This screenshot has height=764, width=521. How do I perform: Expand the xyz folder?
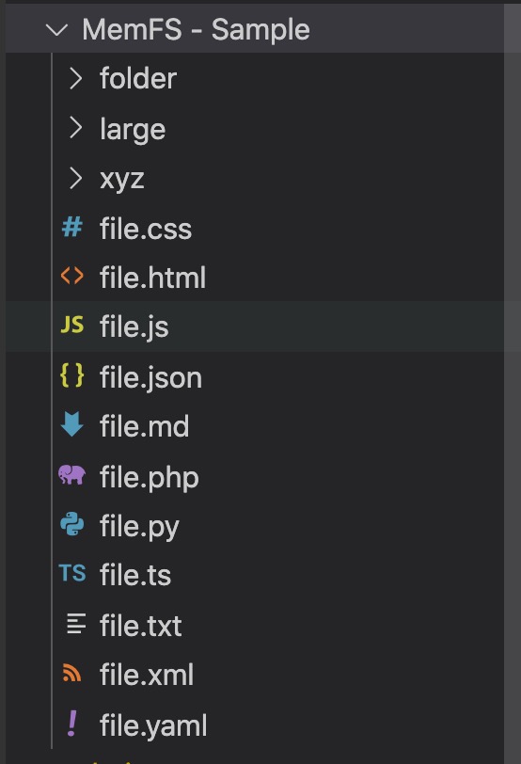(x=75, y=178)
